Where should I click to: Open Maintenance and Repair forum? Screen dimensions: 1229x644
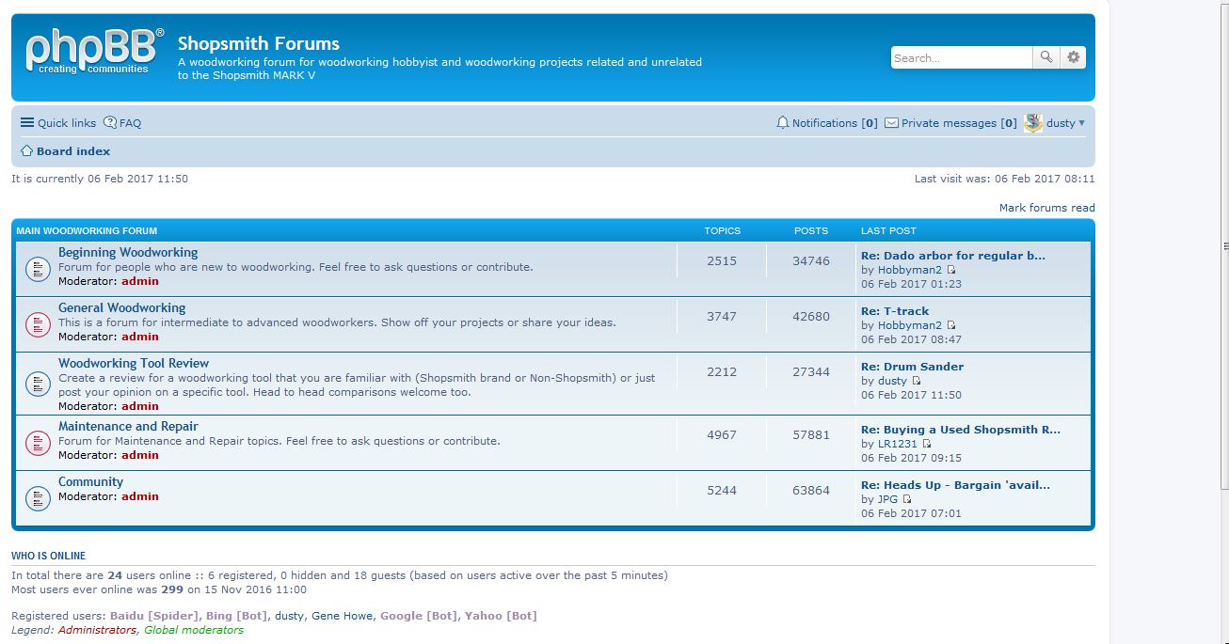coord(128,426)
